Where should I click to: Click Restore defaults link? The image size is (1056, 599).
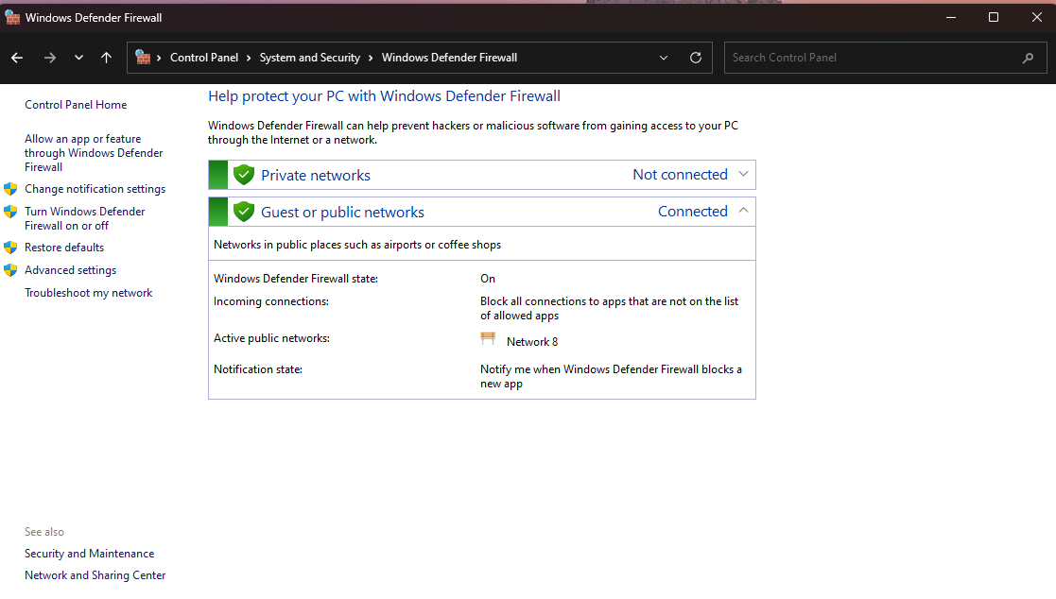coord(64,248)
